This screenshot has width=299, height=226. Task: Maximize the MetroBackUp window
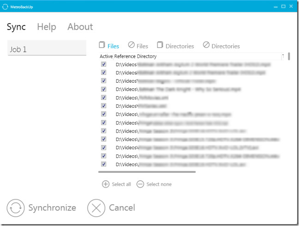pos(283,6)
